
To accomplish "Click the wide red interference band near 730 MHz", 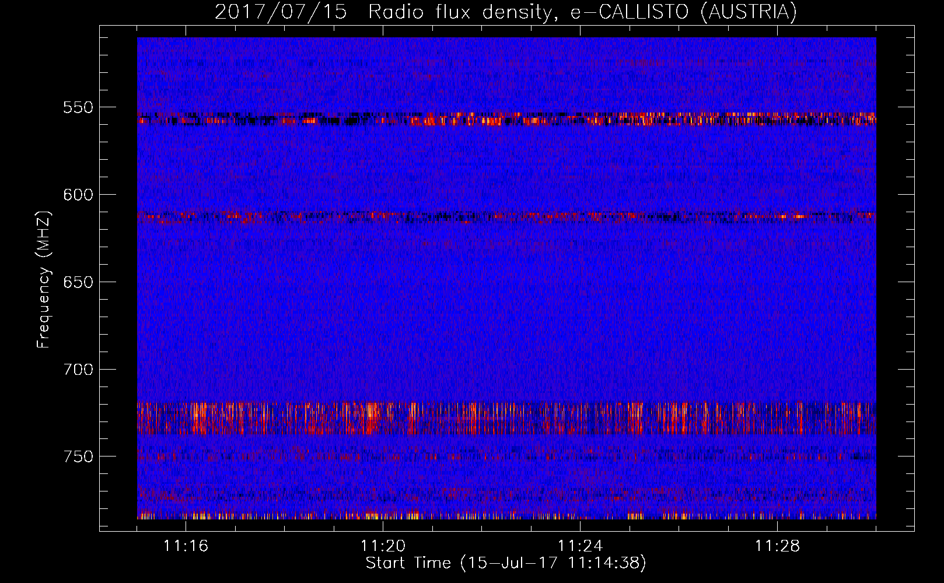I will click(506, 419).
